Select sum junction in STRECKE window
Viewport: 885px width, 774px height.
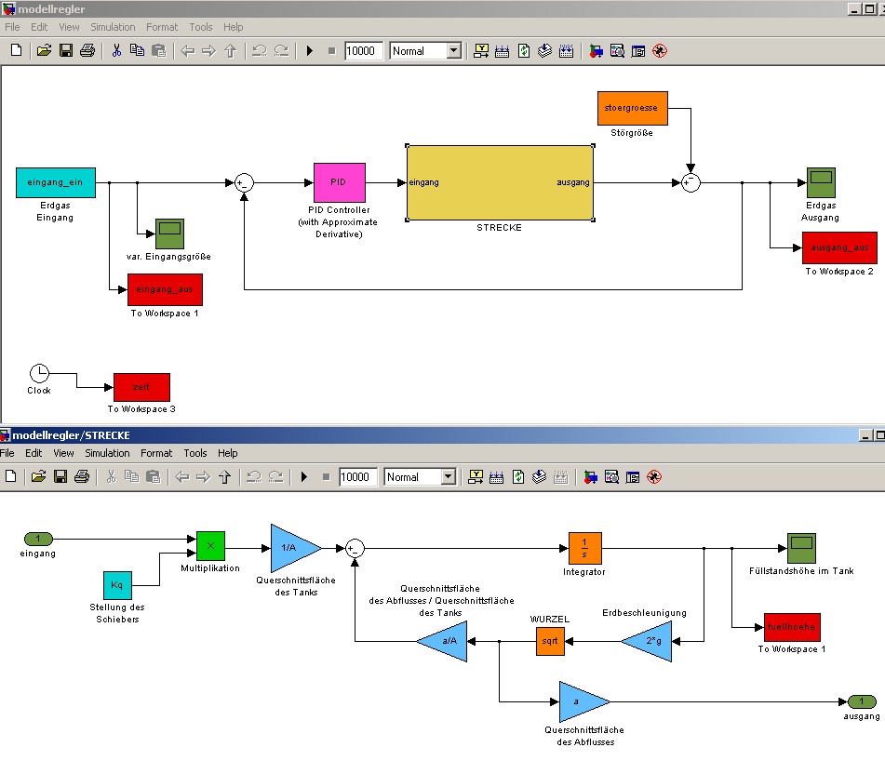pyautogui.click(x=355, y=548)
